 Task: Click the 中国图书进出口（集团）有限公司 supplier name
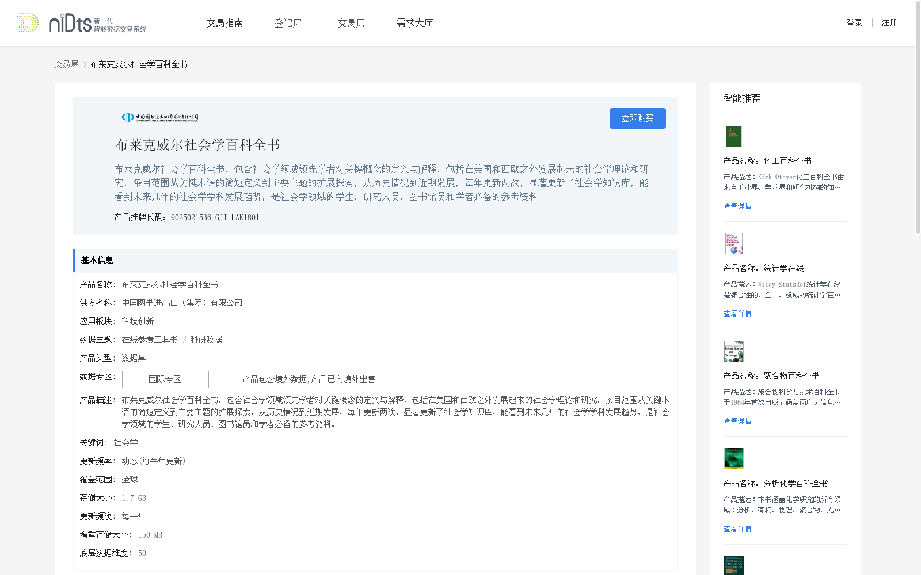point(182,303)
